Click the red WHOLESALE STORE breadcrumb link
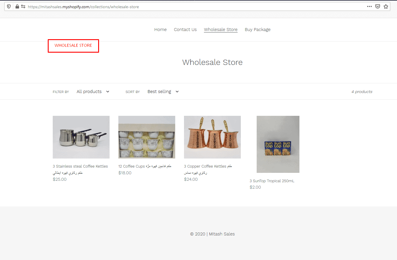 [73, 45]
